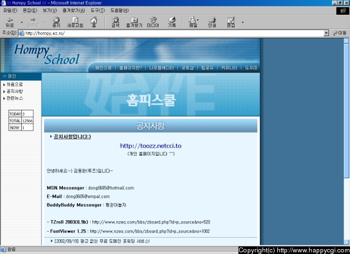The image size is (350, 254).
Task: Click 처음으로 in the left sidebar
Action: click(x=15, y=85)
